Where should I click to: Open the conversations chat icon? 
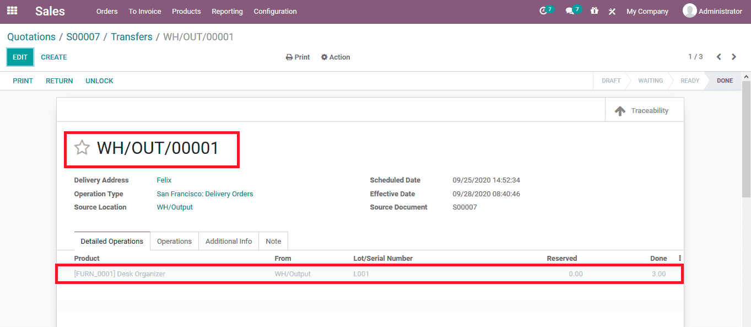pos(570,11)
